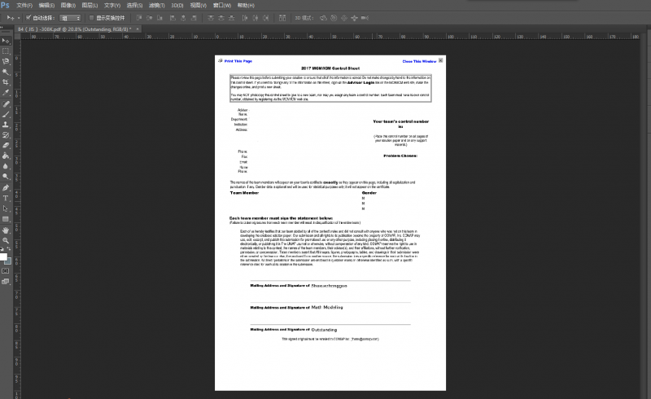Open the 文件(F) menu

[x=24, y=5]
